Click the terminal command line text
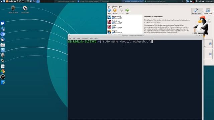The height and width of the screenshot is (120, 214). coord(127,41)
